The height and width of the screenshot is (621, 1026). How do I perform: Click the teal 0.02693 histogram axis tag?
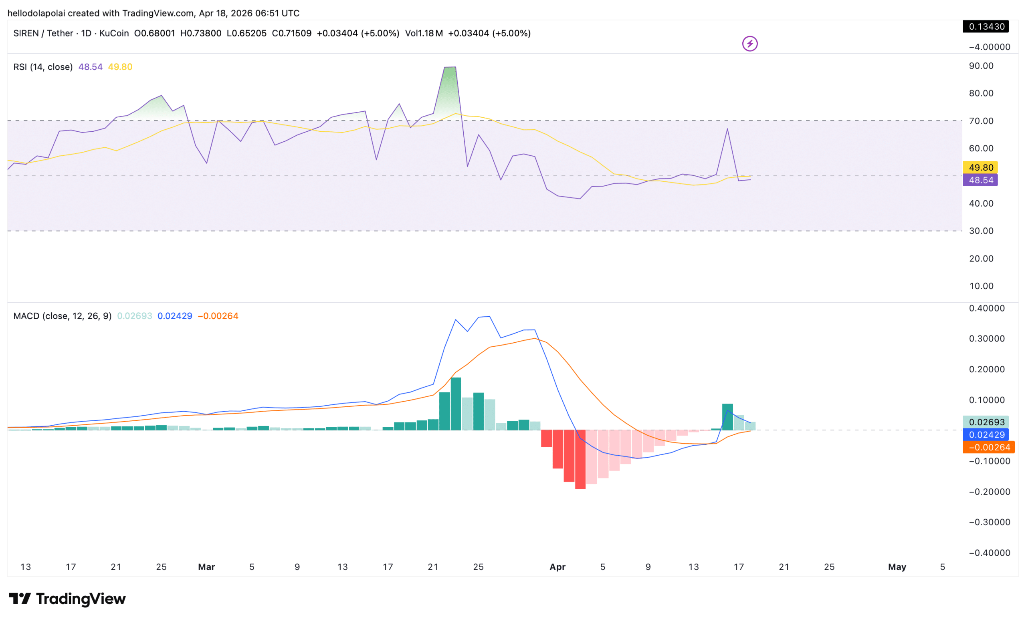(x=986, y=422)
